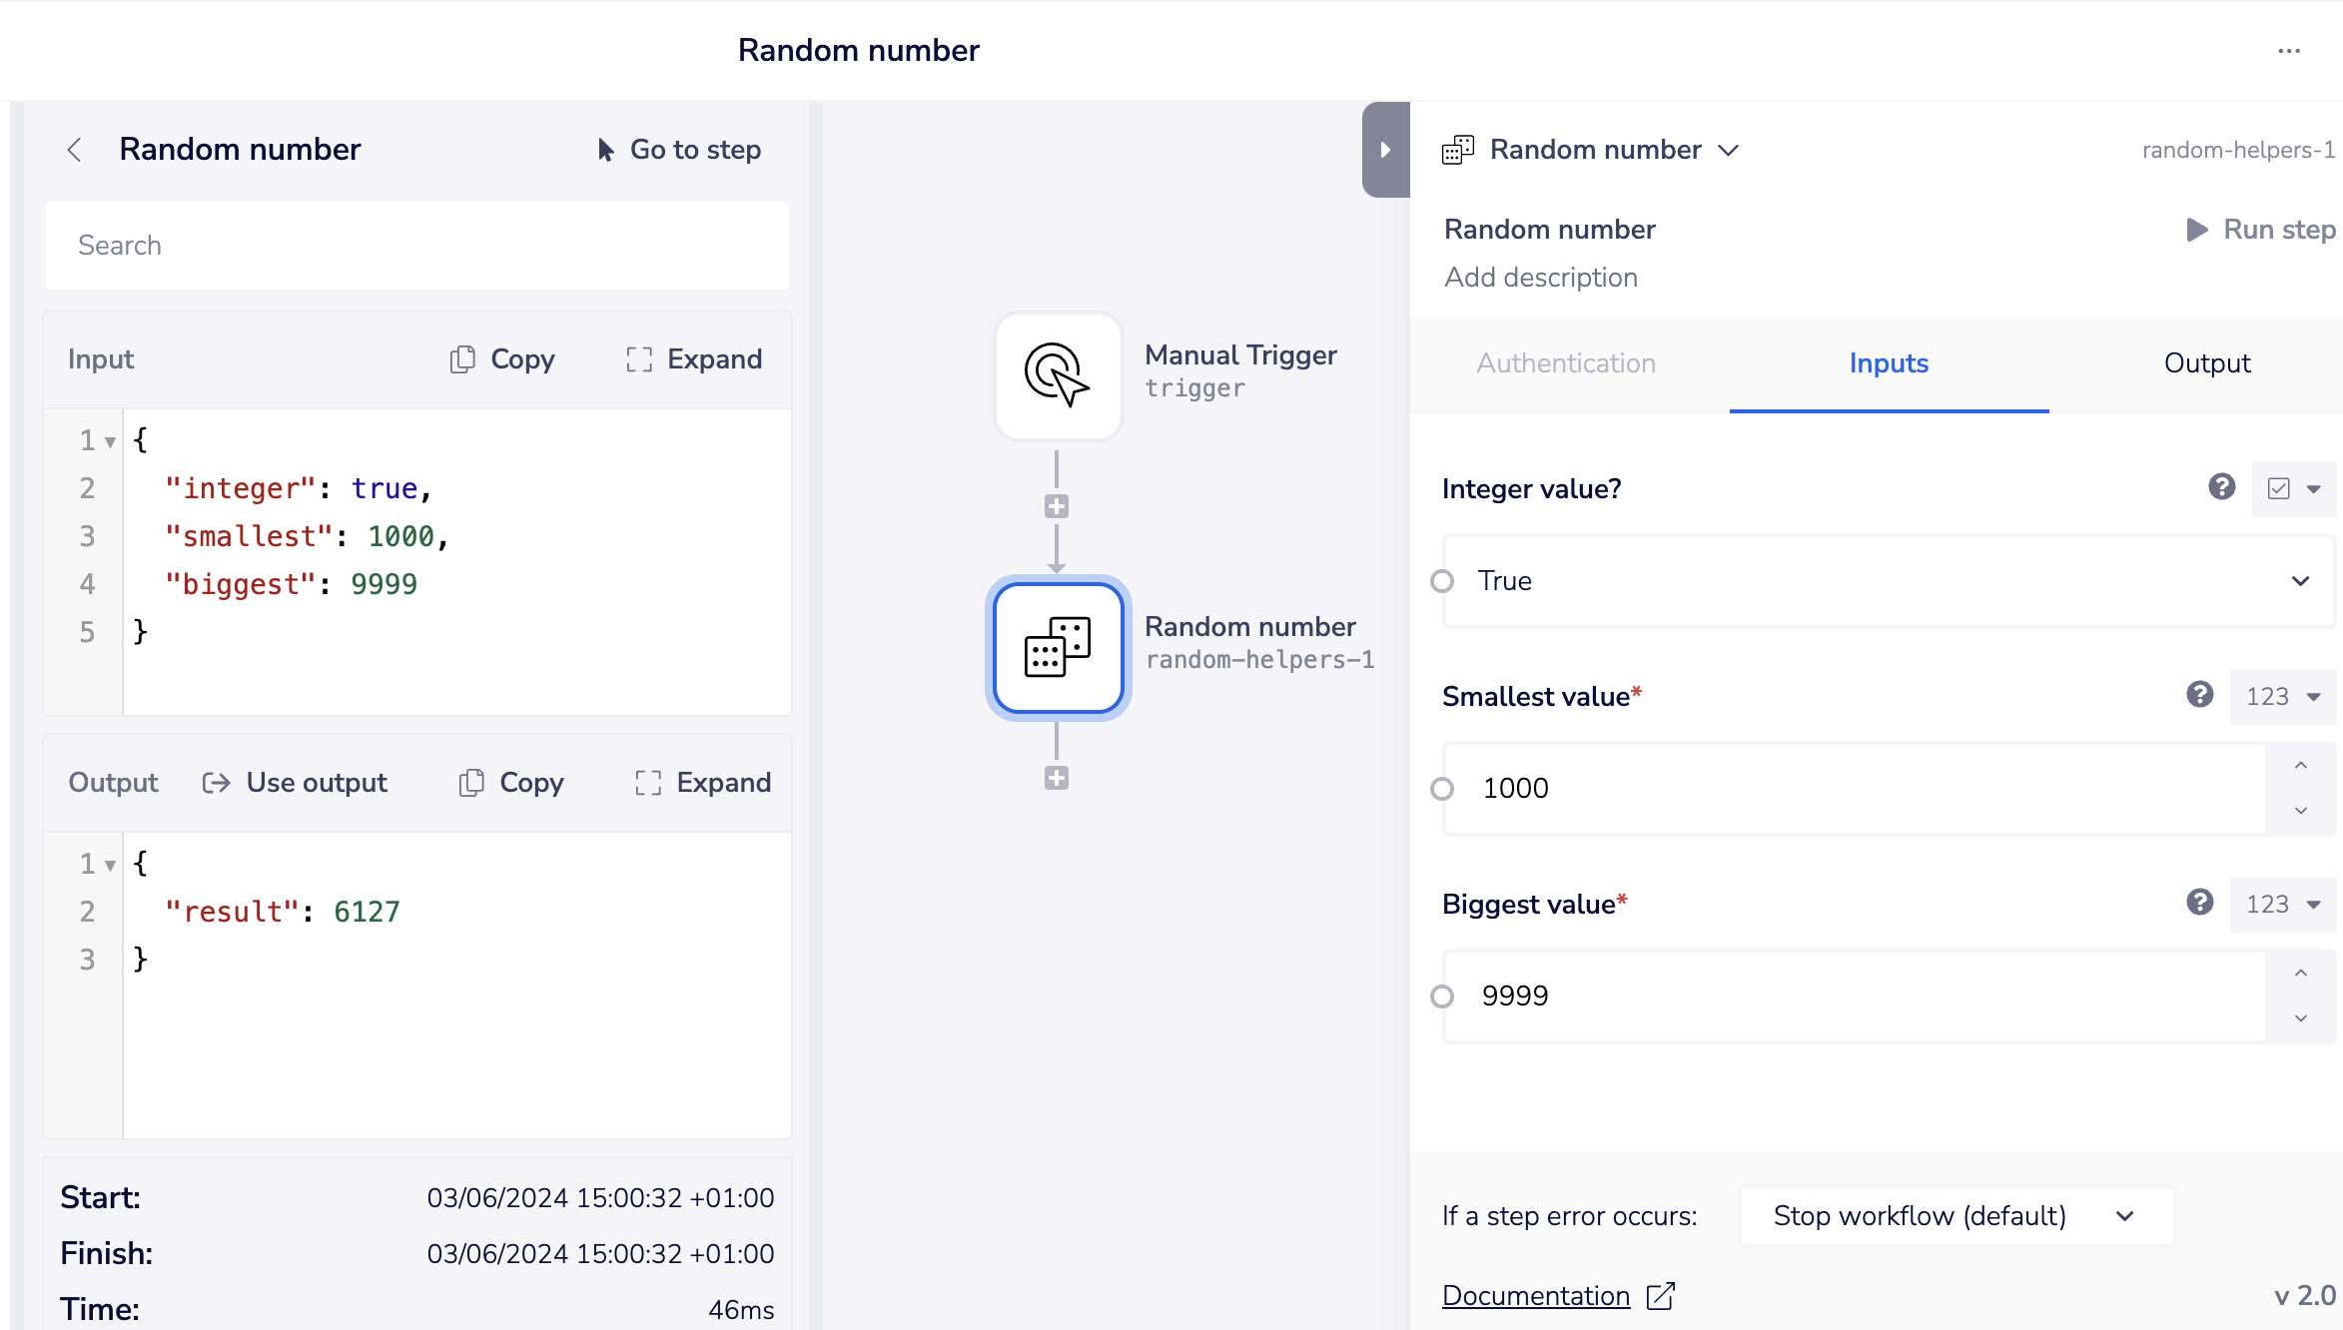Image resolution: width=2343 pixels, height=1330 pixels.
Task: Open the 123 type selector for Smallest value
Action: [2282, 697]
